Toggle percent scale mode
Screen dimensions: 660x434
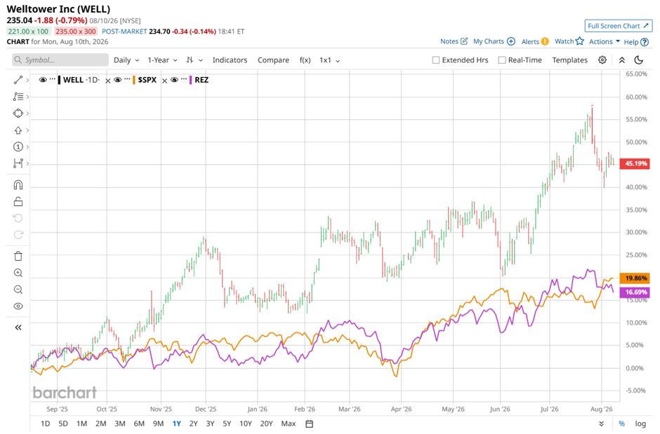(x=621, y=424)
